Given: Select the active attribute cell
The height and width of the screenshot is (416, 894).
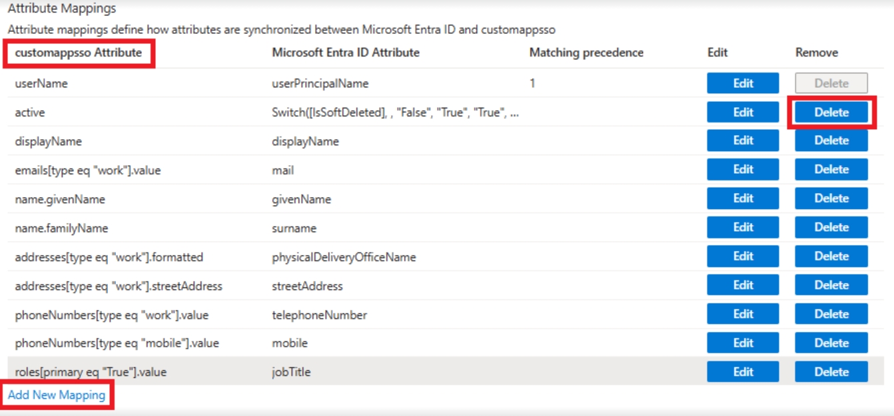Looking at the screenshot, I should click(30, 112).
